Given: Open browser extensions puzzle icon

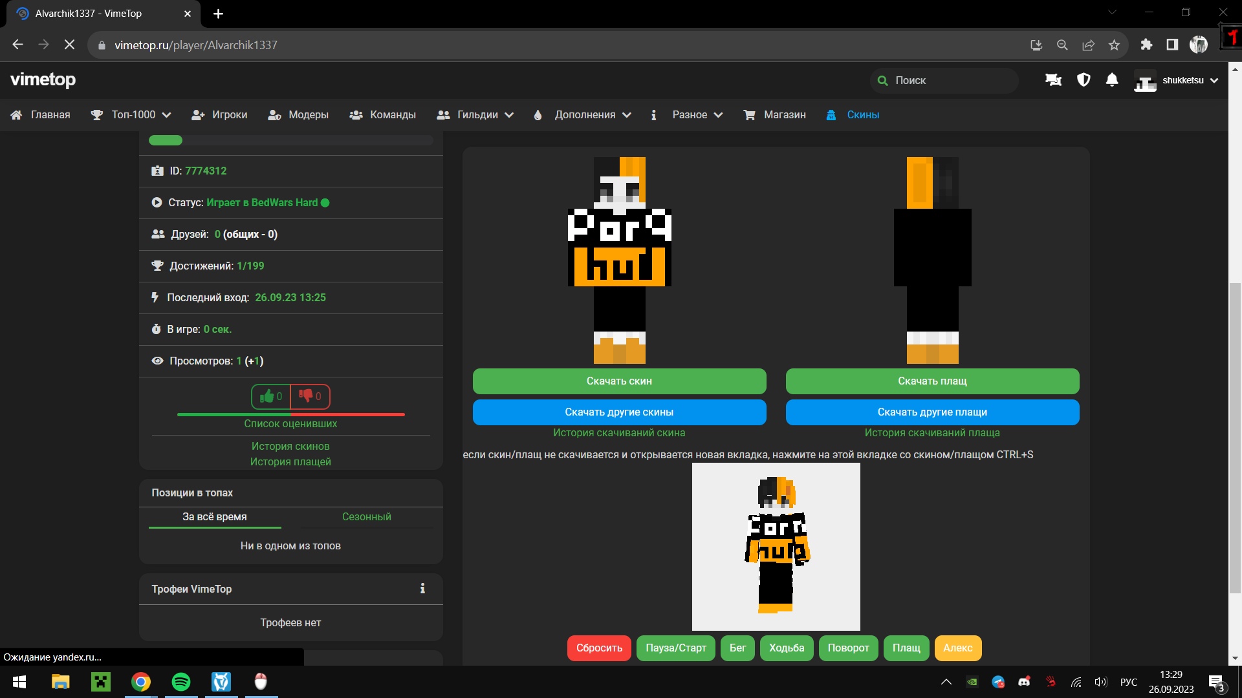Looking at the screenshot, I should (x=1146, y=45).
